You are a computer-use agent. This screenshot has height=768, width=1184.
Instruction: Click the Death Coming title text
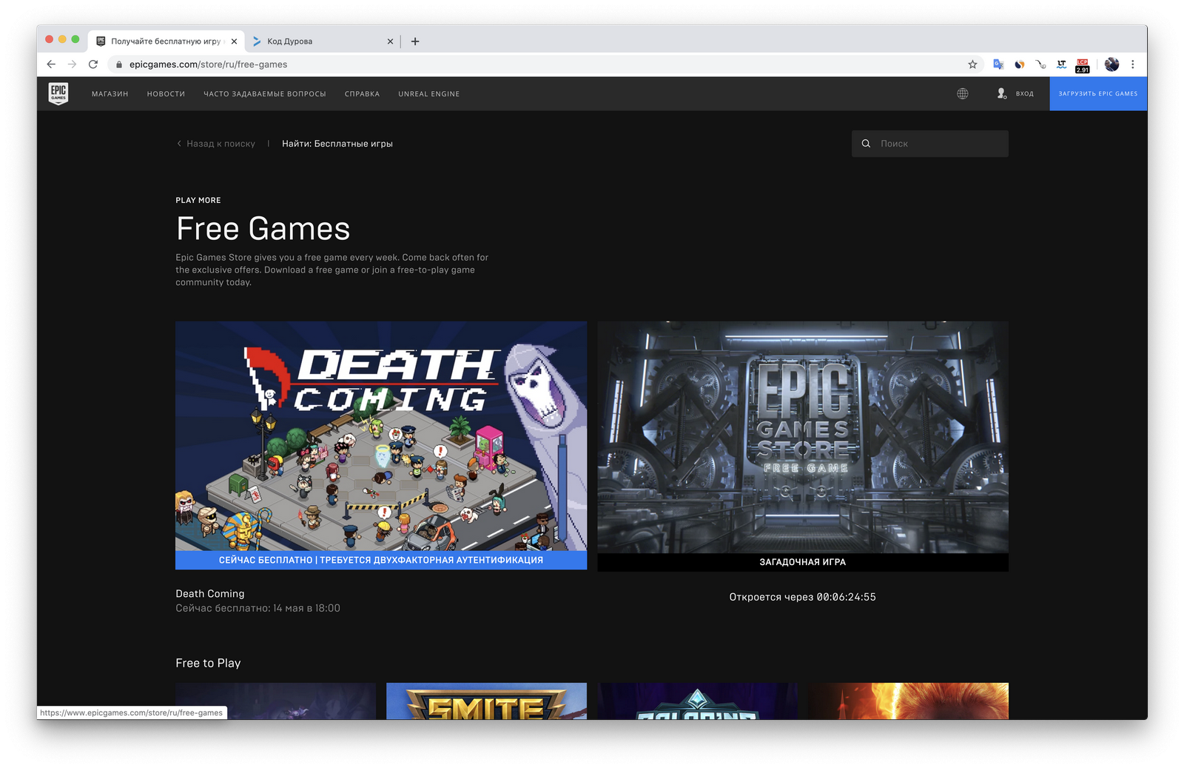point(210,594)
